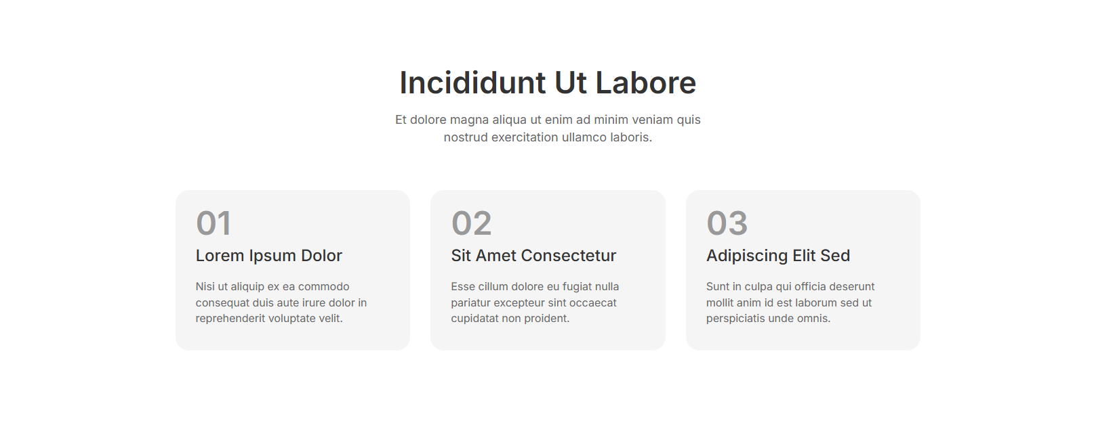Click the 'Incididunt Ut Labore' heading
The height and width of the screenshot is (435, 1094).
[548, 83]
